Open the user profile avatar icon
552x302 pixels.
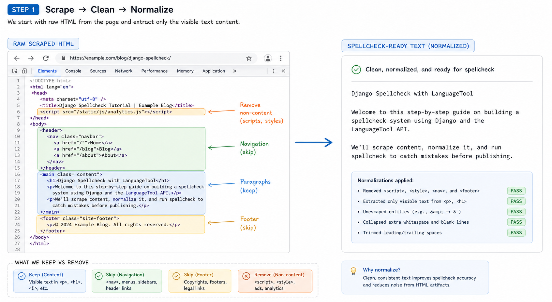click(x=268, y=58)
